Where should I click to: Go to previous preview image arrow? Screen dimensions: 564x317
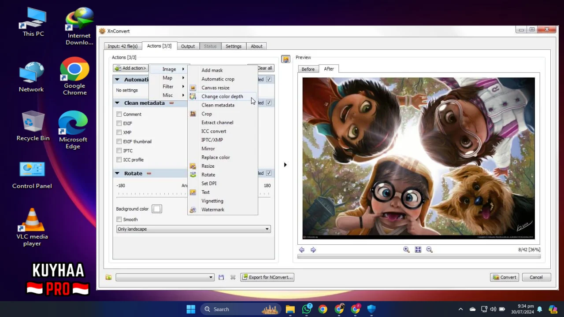point(302,250)
